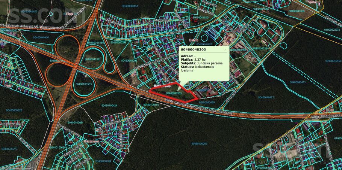Click parcel 80480100091 near the highway
342x170 pixels.
[x=76, y=122]
